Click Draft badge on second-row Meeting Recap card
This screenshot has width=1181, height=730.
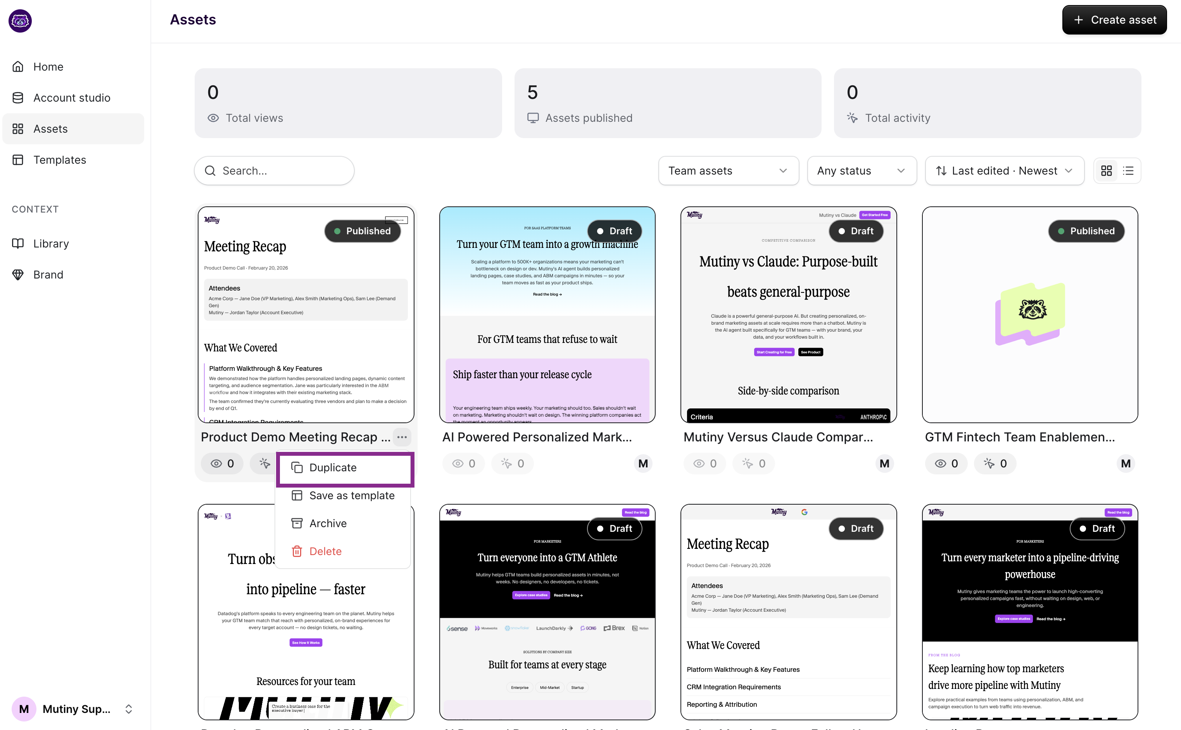click(855, 528)
